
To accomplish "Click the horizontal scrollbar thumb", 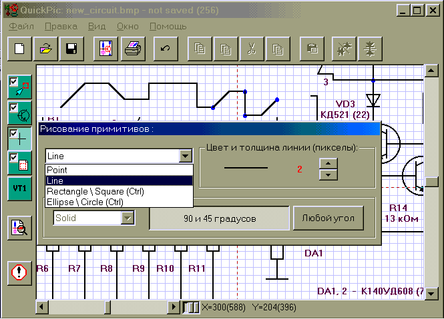I will coord(107,308).
